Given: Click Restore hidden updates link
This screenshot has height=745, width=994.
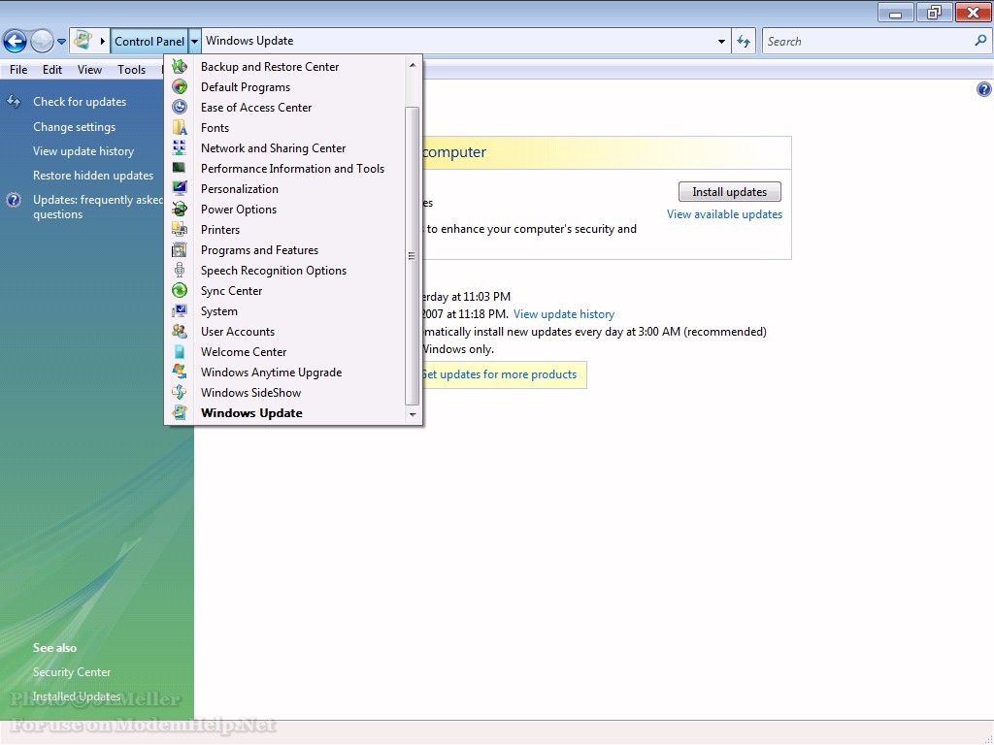Looking at the screenshot, I should point(92,175).
